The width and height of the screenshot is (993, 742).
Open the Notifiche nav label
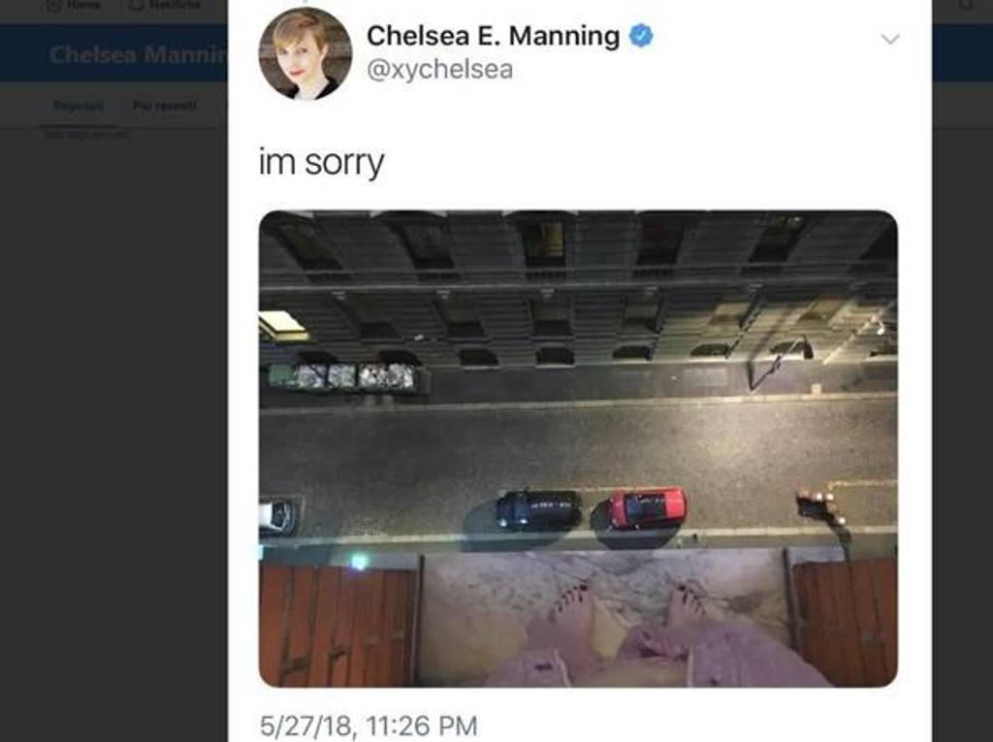pyautogui.click(x=175, y=5)
